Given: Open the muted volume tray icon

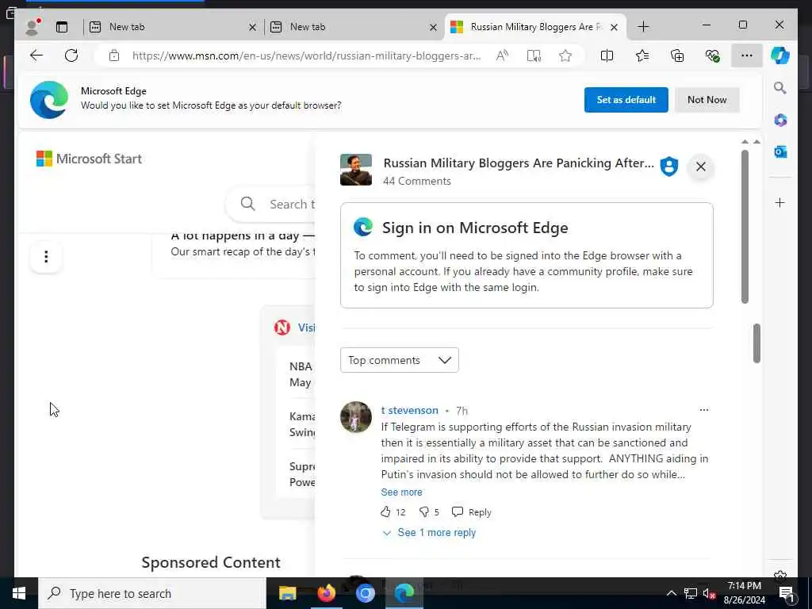Looking at the screenshot, I should 709,593.
